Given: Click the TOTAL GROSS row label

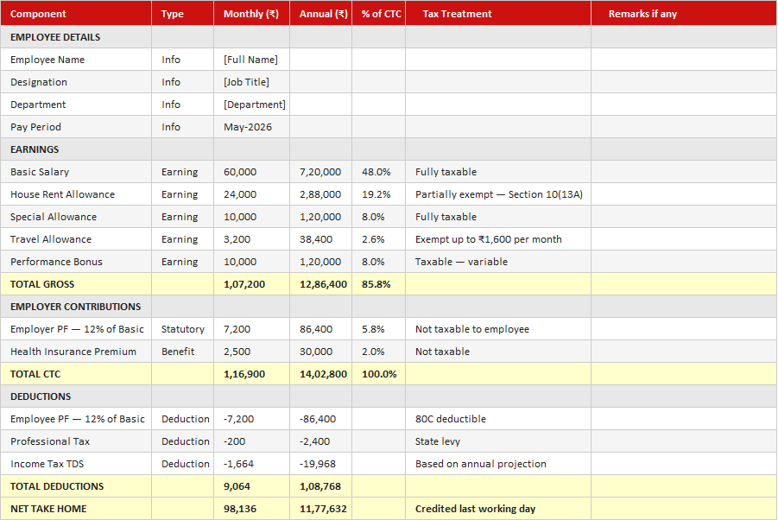Looking at the screenshot, I should [76, 284].
